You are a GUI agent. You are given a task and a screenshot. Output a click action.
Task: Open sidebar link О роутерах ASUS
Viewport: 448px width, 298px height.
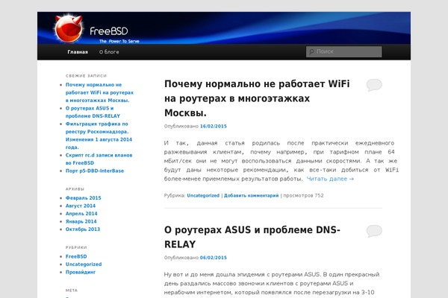coord(93,112)
